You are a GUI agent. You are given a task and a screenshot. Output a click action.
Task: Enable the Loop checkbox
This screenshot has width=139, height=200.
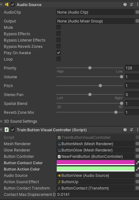tap(59, 59)
